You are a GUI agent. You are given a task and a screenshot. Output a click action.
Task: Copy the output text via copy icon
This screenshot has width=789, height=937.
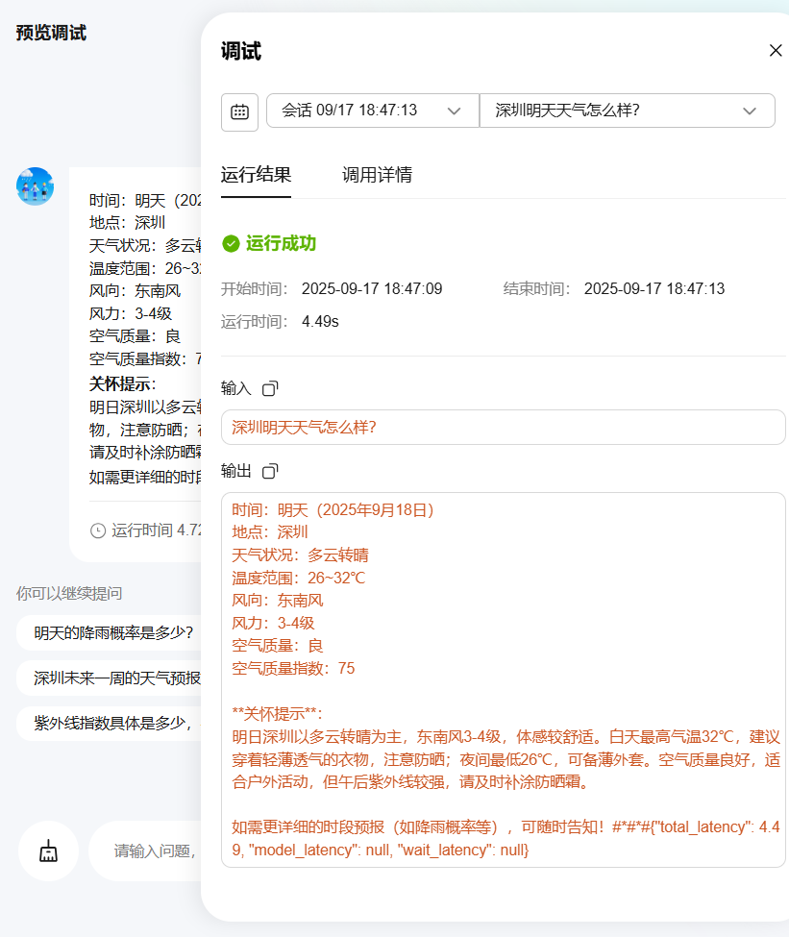click(x=270, y=471)
